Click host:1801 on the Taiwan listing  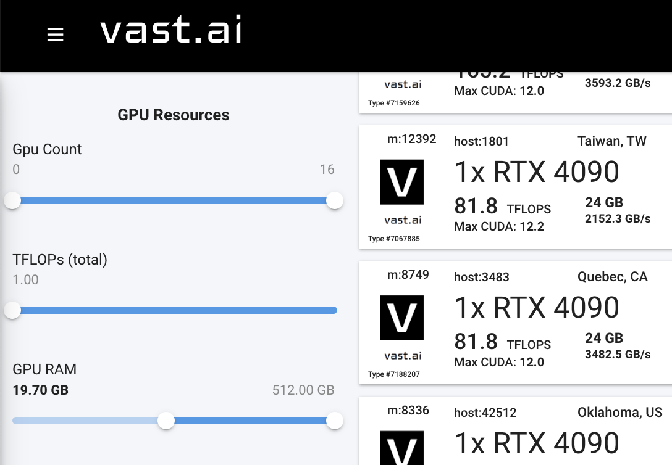pos(481,141)
